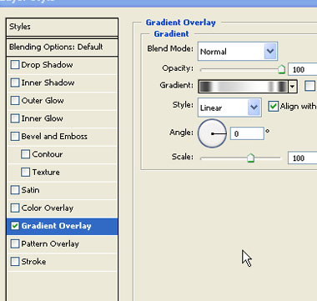Select the Outer Glow label row
Image resolution: width=317 pixels, height=301 pixels.
62,100
